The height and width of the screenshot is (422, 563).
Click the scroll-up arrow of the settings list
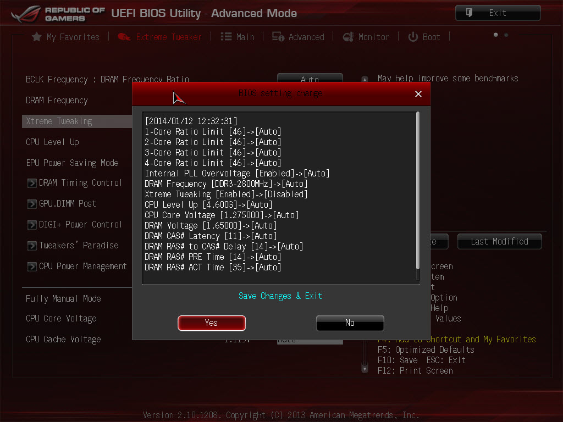tap(365, 79)
